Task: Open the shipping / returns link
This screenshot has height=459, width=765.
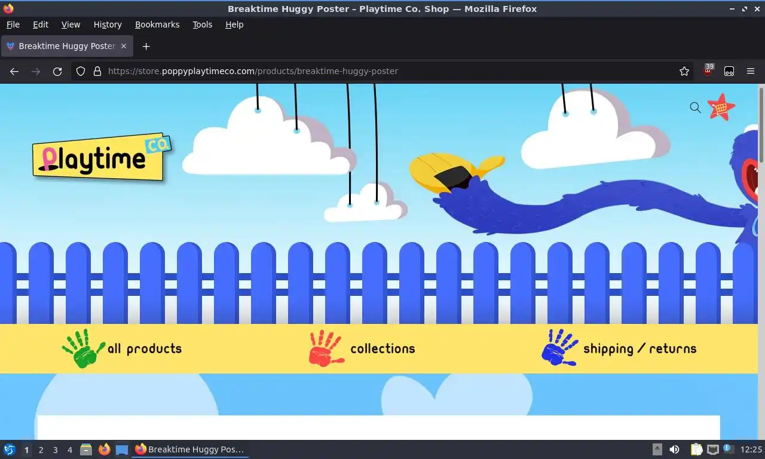Action: [640, 349]
